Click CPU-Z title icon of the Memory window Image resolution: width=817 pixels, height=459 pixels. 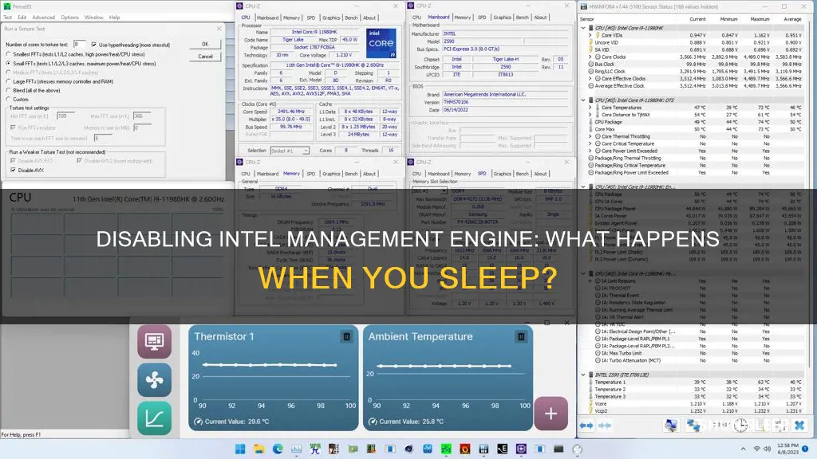pyautogui.click(x=239, y=162)
